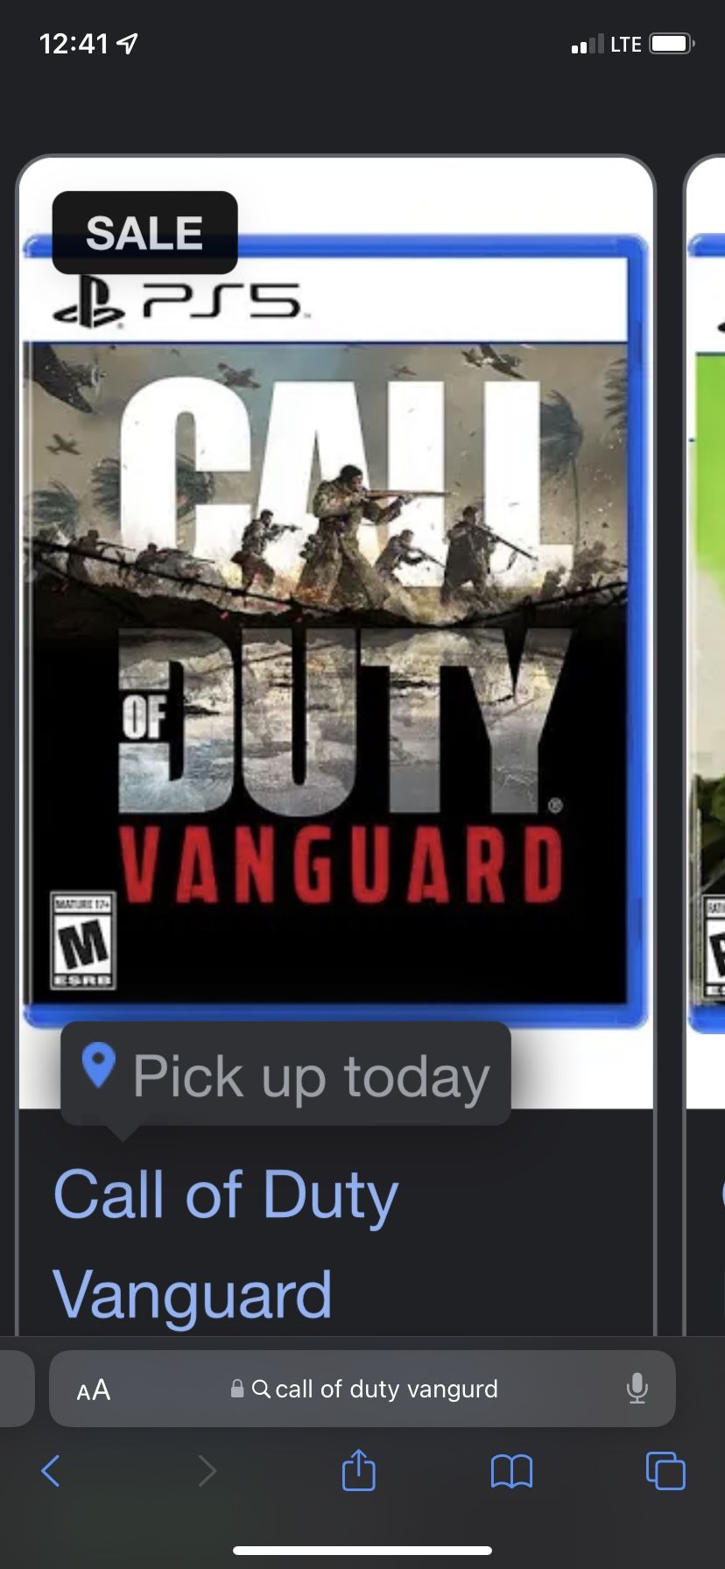
Task: Open the Share sheet icon
Action: pyautogui.click(x=358, y=1469)
